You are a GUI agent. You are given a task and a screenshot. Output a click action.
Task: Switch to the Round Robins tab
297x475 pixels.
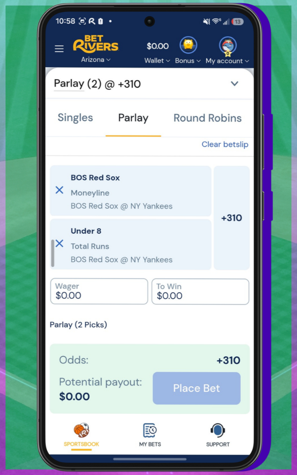208,118
